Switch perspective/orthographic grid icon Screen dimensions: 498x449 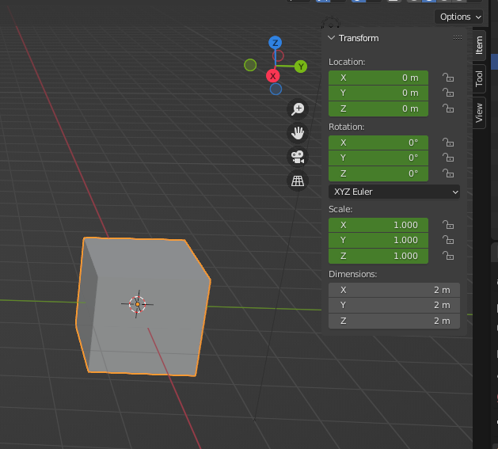[298, 181]
